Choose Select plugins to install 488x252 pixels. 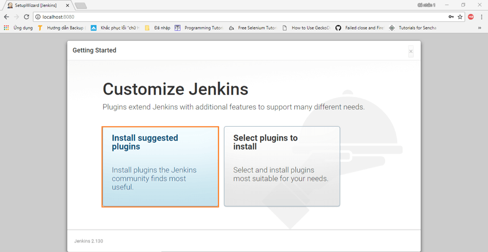coord(282,167)
